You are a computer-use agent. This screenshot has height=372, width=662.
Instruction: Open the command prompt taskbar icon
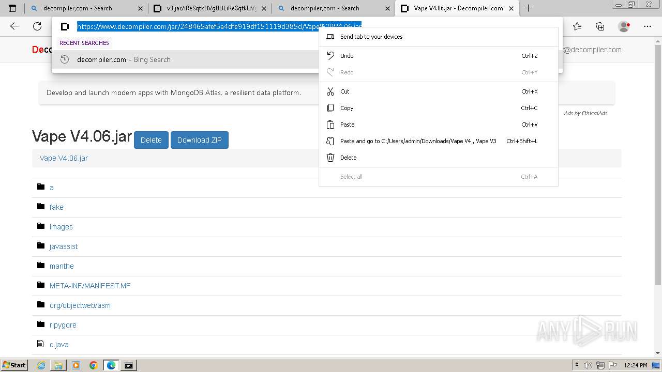coord(129,365)
